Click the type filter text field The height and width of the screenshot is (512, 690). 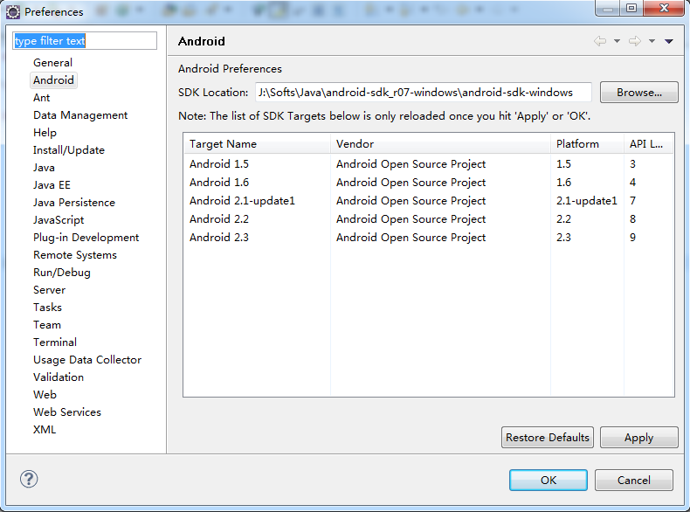click(85, 40)
